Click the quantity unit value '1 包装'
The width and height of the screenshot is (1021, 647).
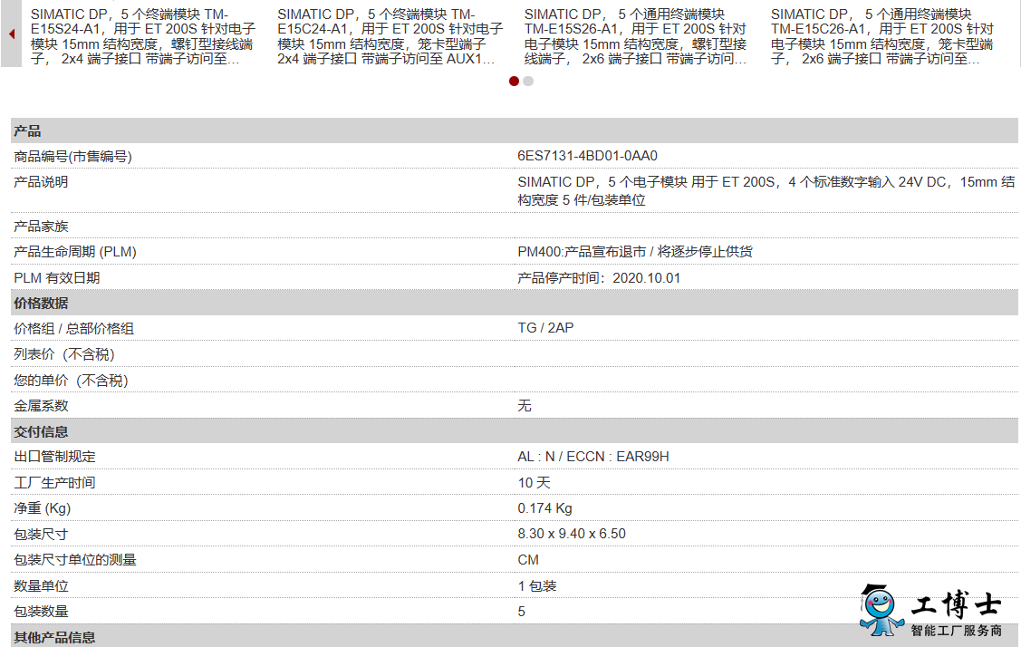click(537, 585)
